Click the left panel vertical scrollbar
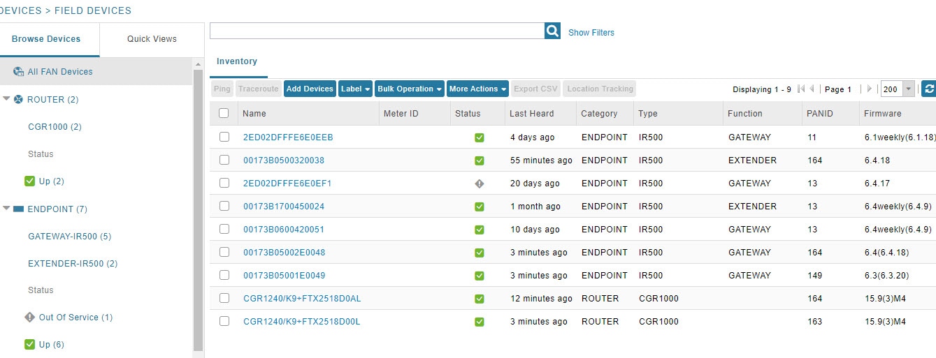This screenshot has height=358, width=936. coord(199,209)
